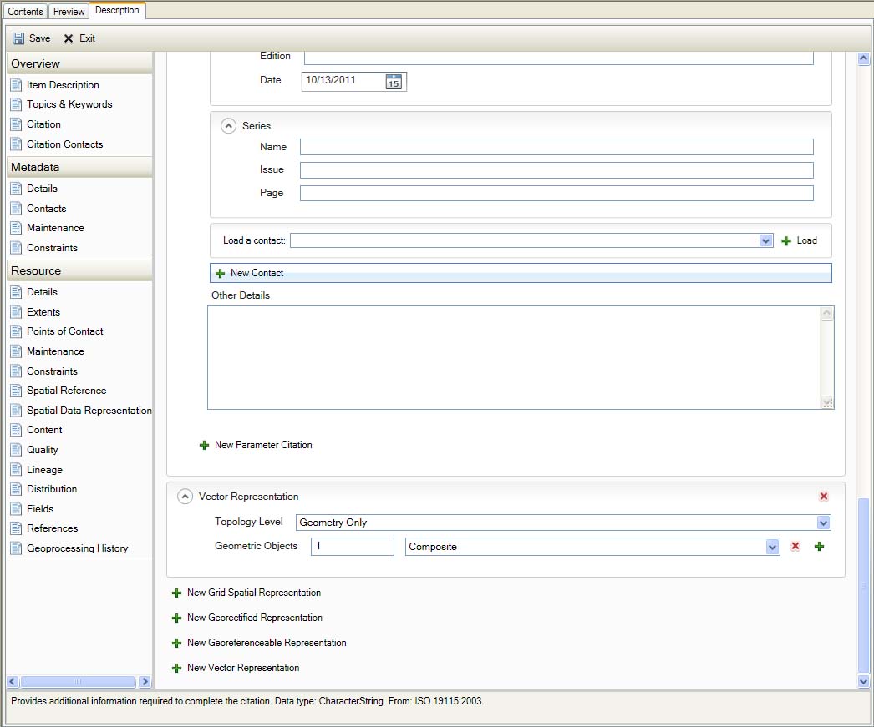Open the Composite geometric object dropdown
This screenshot has width=874, height=727.
coord(771,547)
